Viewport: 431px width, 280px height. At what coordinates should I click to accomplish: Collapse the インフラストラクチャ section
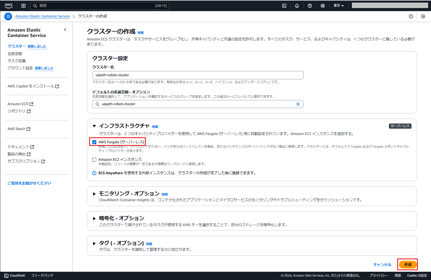tap(94, 126)
